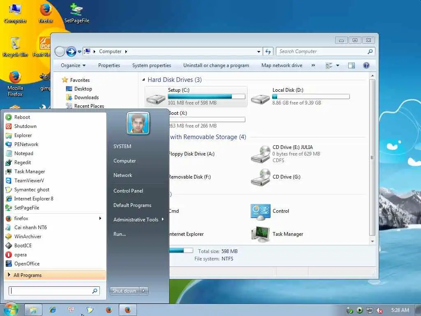Click the user account picture
Screen dimensions: 421x316
point(138,123)
